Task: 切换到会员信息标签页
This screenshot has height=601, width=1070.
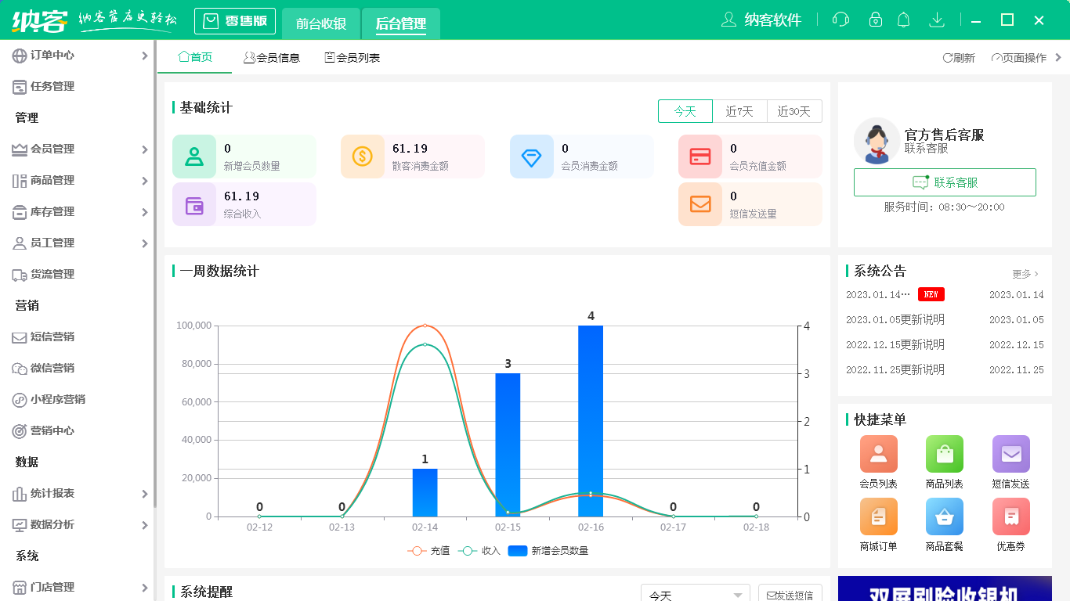Action: (273, 56)
